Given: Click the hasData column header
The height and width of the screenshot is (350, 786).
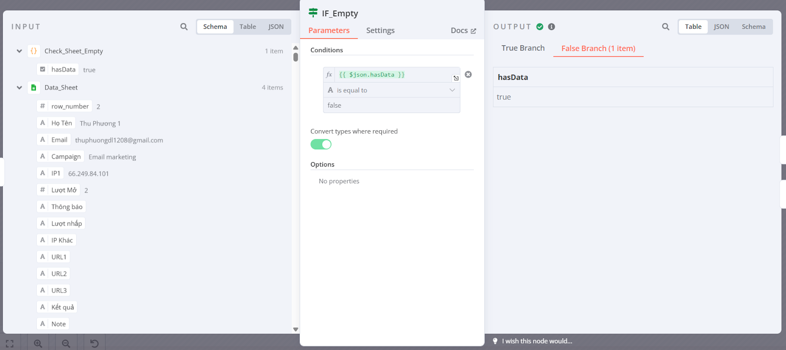Looking at the screenshot, I should (x=633, y=77).
